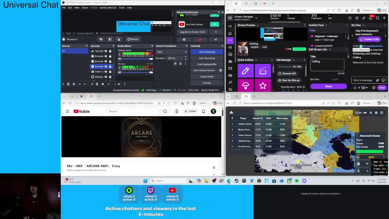389x219 pixels.
Task: Expand Quick Actions panel dropdown
Action: coord(256,60)
